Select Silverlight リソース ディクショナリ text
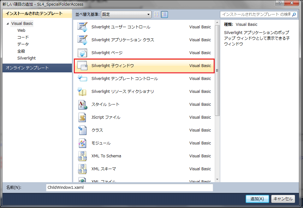The width and height of the screenshot is (303, 208). 123,92
